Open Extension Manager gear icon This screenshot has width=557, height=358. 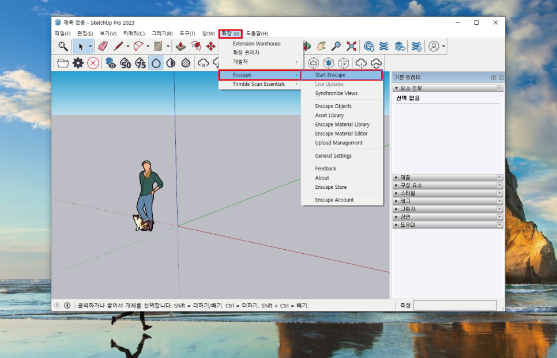416,47
